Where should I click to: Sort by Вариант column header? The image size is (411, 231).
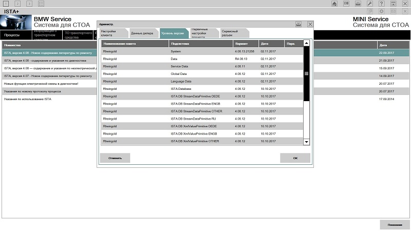pyautogui.click(x=246, y=44)
